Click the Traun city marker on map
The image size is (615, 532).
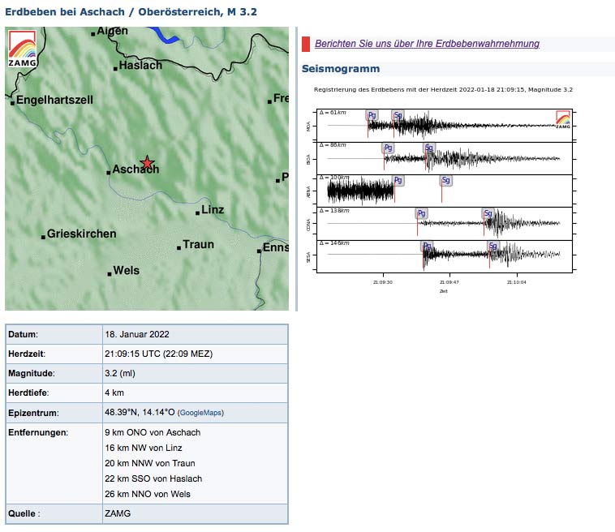pyautogui.click(x=179, y=247)
